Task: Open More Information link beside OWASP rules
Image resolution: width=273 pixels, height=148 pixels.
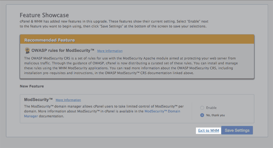Action: coord(110,51)
